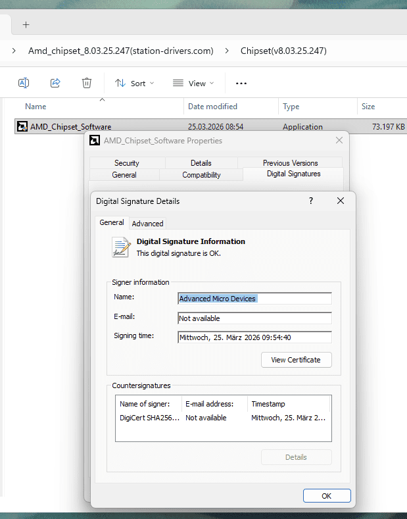Click the countersignature Details button
This screenshot has height=519, width=407.
click(x=296, y=457)
